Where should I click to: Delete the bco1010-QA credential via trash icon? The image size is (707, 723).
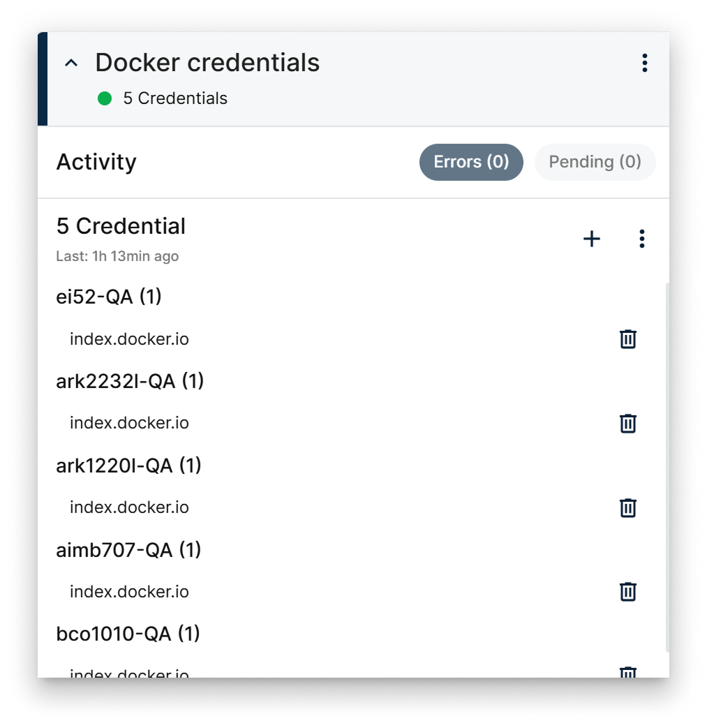pyautogui.click(x=627, y=671)
